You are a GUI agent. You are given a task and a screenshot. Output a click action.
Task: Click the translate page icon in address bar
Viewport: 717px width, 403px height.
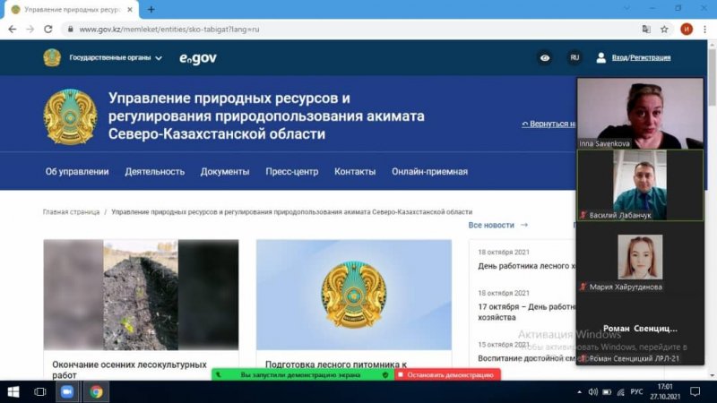pos(645,29)
